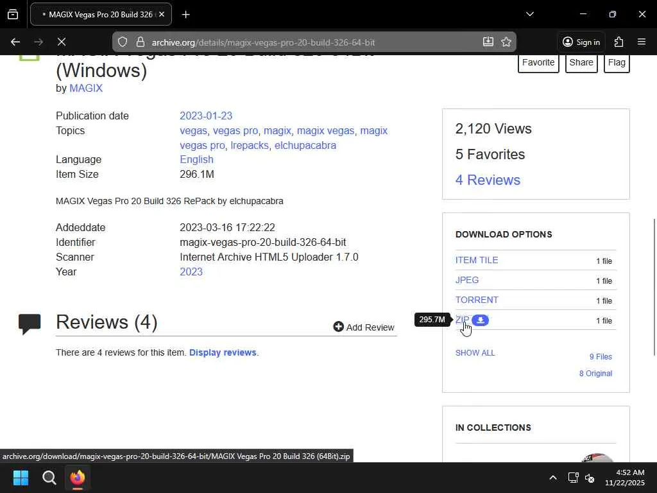Open the 'magix vegas' topic link
The height and width of the screenshot is (493, 657).
(325, 131)
